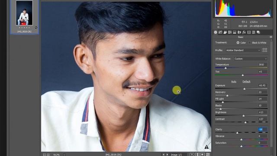Open the HSL Adjustments panel tab
This screenshot has width=277, height=156.
click(x=230, y=32)
